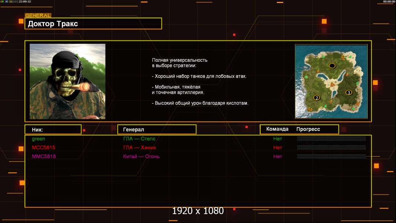Select start position 3 on the map

coord(349,93)
